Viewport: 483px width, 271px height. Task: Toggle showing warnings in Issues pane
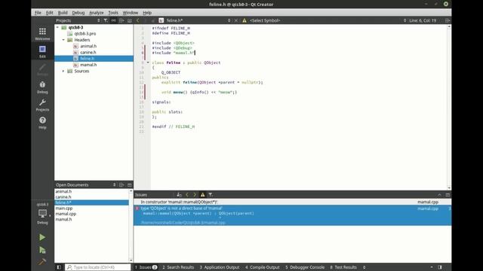(x=202, y=194)
